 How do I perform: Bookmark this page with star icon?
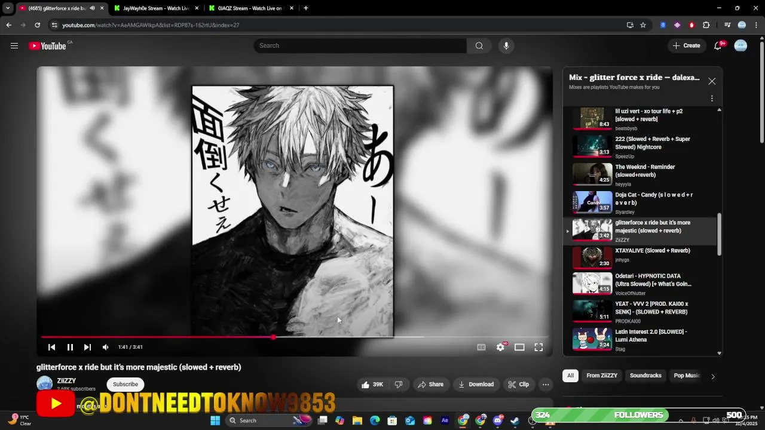pos(643,25)
